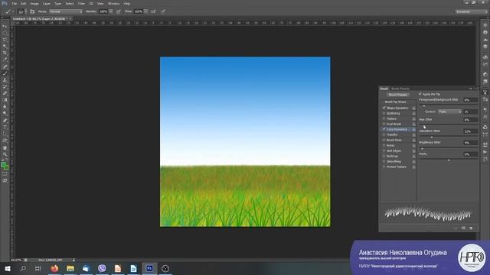Click the Brightness Jitter value field
The width and height of the screenshot is (490, 275).
click(x=470, y=143)
